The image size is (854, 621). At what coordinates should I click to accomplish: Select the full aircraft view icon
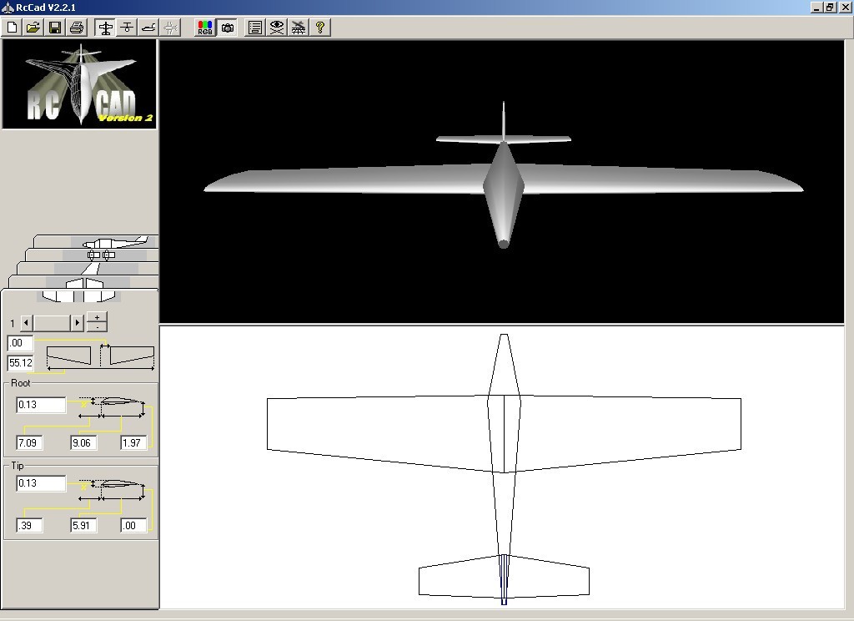point(104,27)
